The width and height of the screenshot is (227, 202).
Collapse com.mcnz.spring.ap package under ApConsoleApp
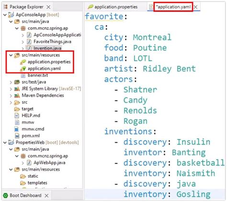(17, 28)
